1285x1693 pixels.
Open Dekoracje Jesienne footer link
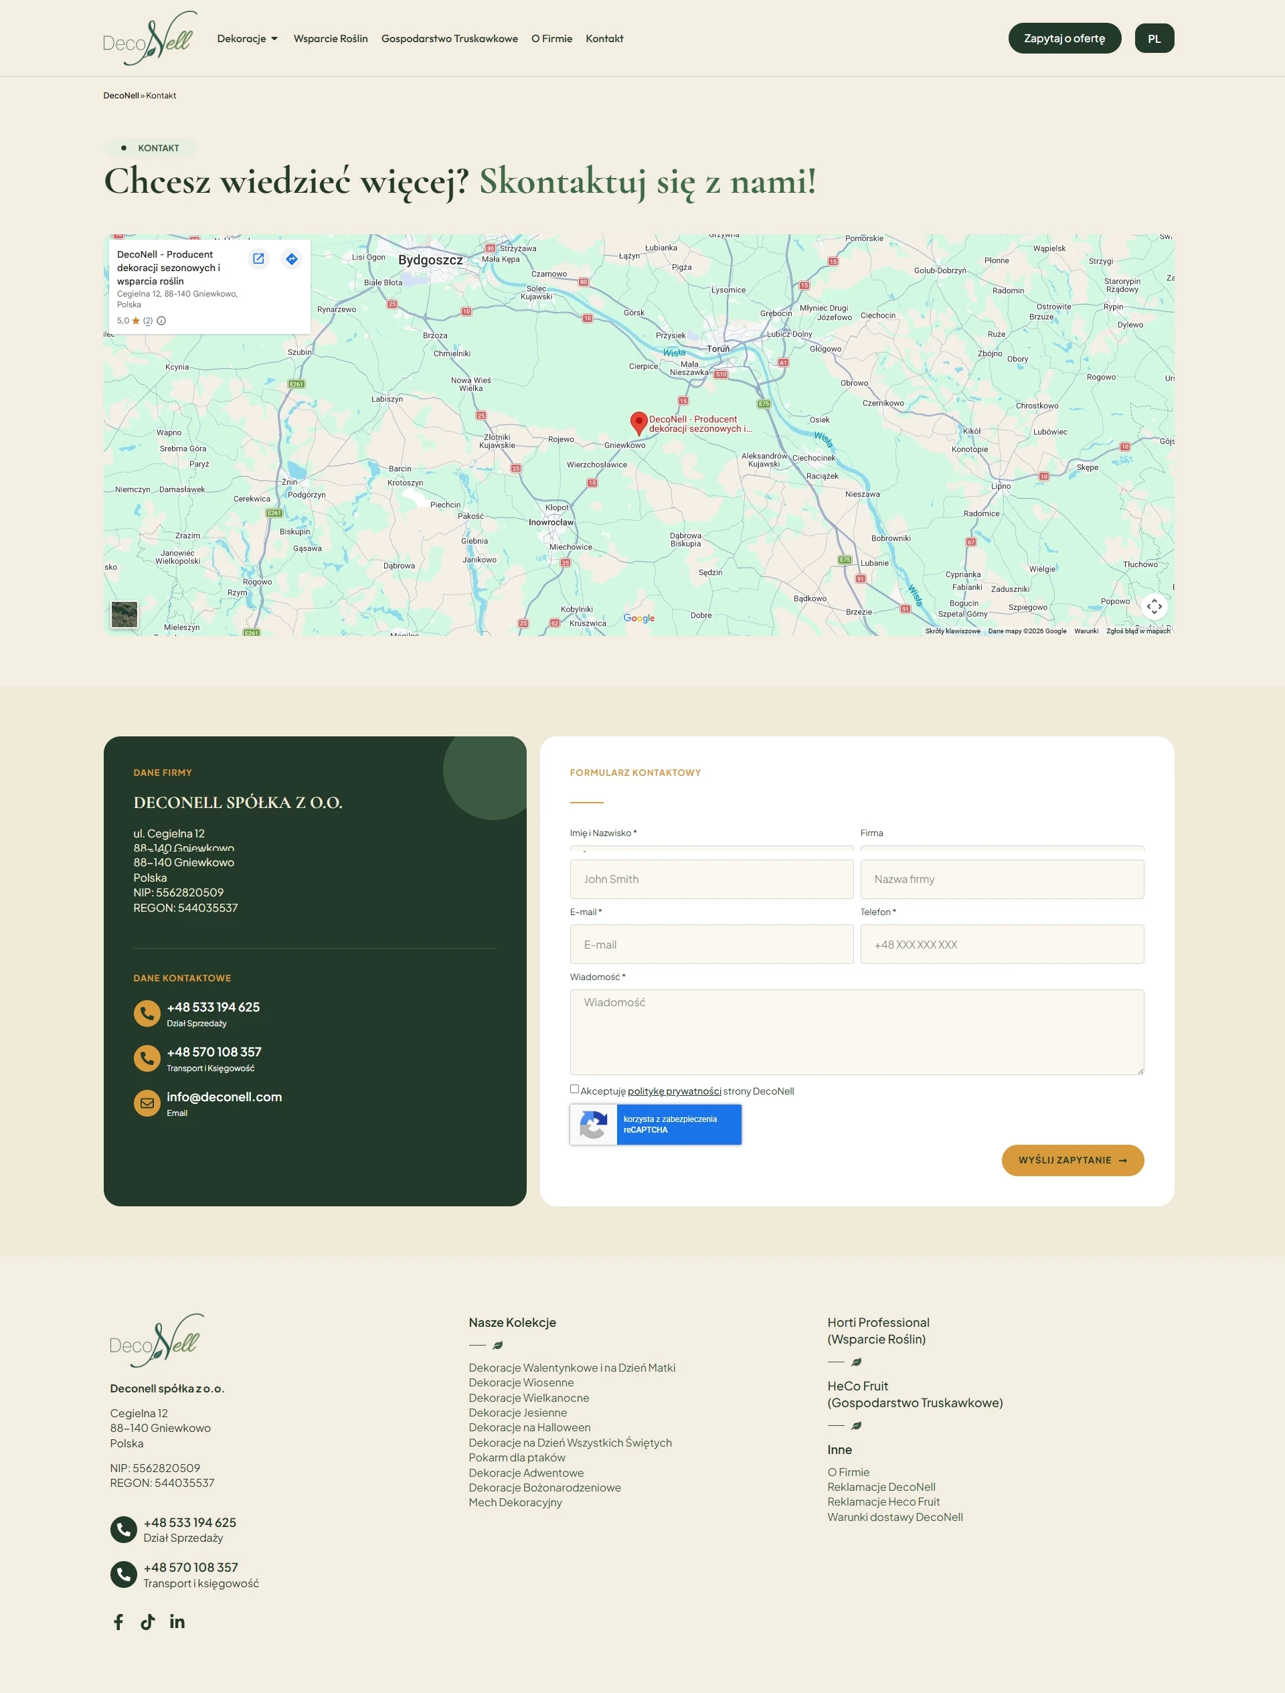coord(518,1413)
